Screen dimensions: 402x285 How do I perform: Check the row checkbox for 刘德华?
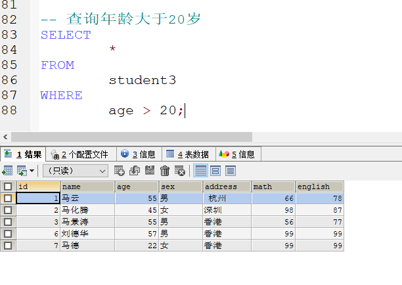(x=8, y=234)
